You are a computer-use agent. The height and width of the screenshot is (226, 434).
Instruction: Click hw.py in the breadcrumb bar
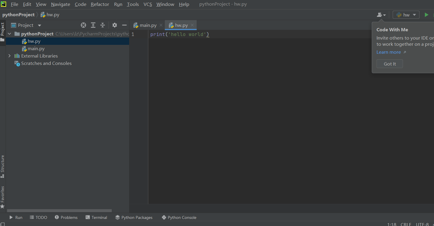tap(50, 15)
